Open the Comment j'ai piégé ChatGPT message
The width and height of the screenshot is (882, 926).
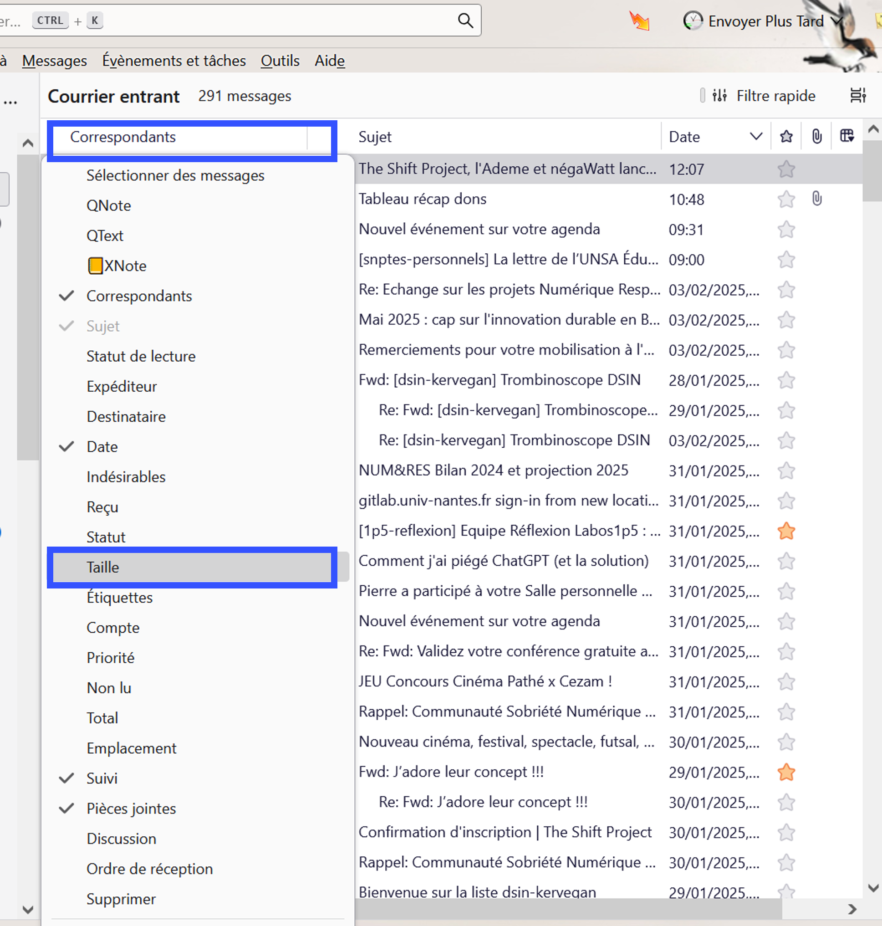(x=503, y=561)
